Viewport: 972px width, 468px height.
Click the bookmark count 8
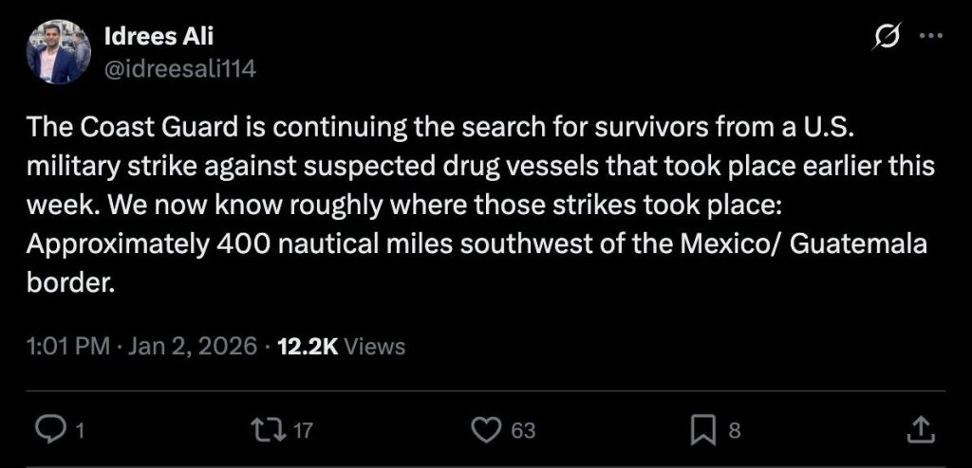734,431
